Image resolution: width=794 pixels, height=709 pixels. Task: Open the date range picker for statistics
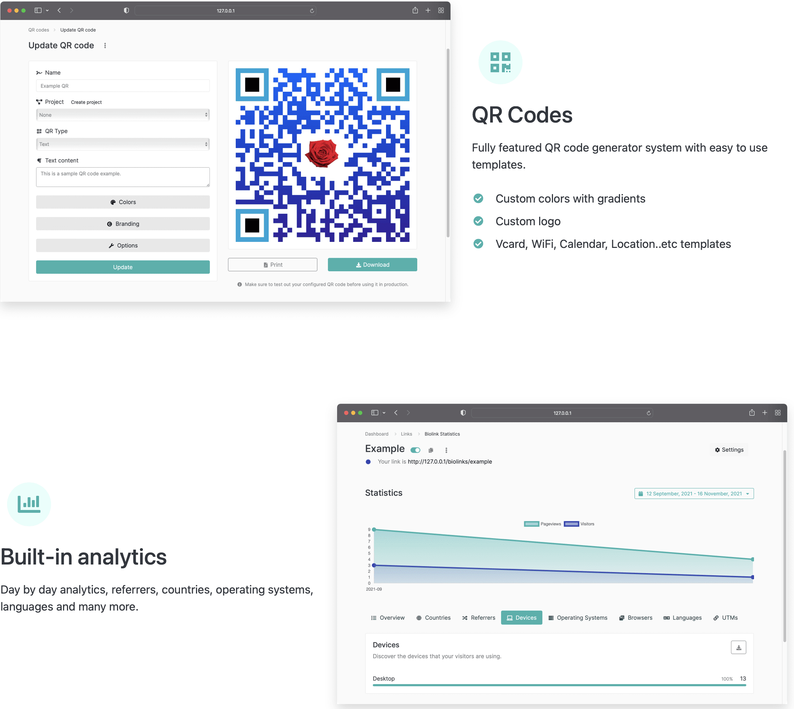click(693, 494)
